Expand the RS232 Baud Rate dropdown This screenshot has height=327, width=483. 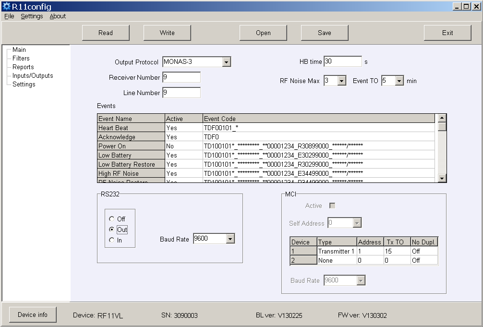point(230,239)
